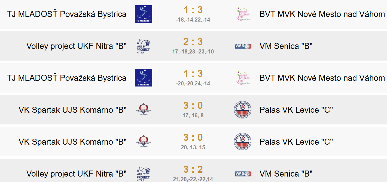Image resolution: width=387 pixels, height=182 pixels.
Task: Open TJ MLADOSŤ Považská Bystrica name beside -18,-14,22,-14
Action: [67, 14]
